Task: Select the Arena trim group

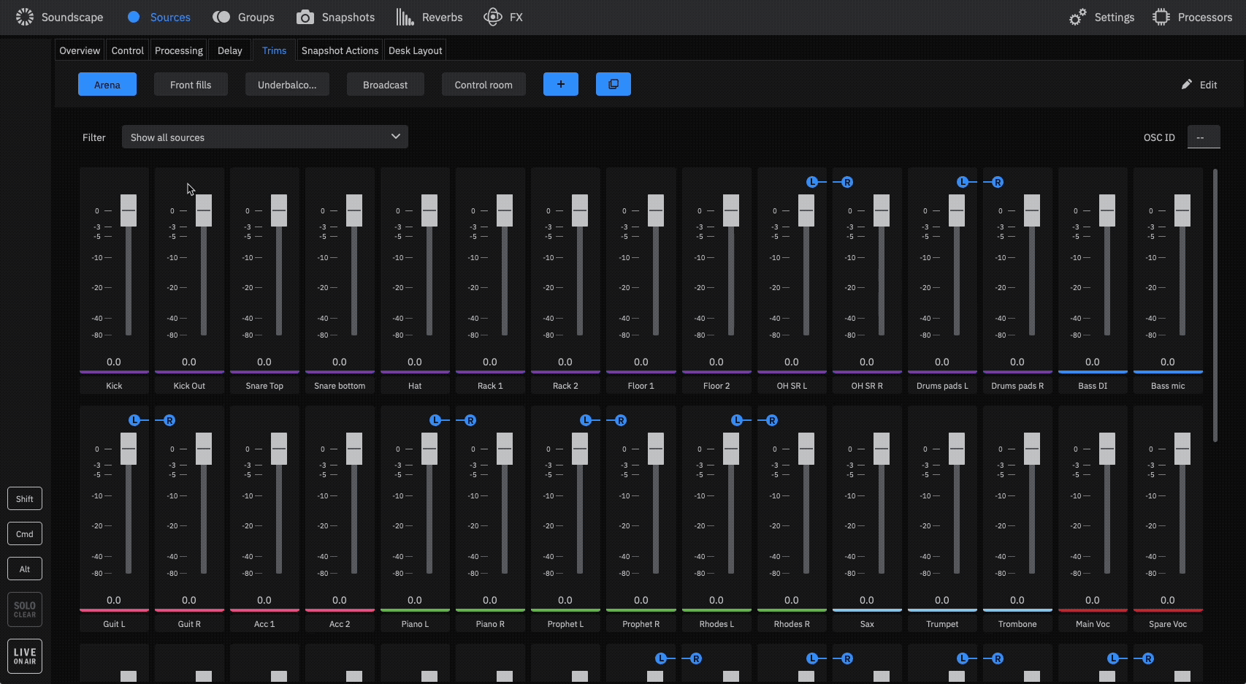Action: click(x=107, y=84)
